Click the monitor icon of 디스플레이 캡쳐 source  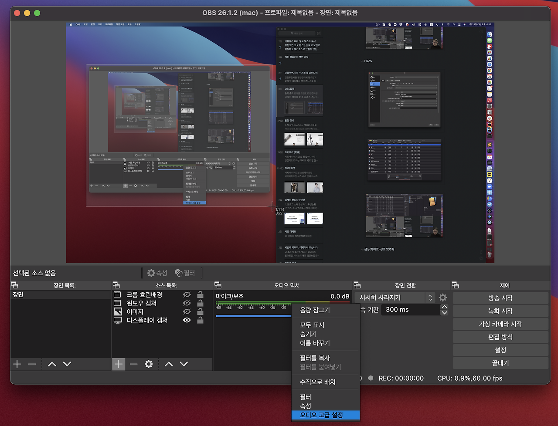[117, 320]
